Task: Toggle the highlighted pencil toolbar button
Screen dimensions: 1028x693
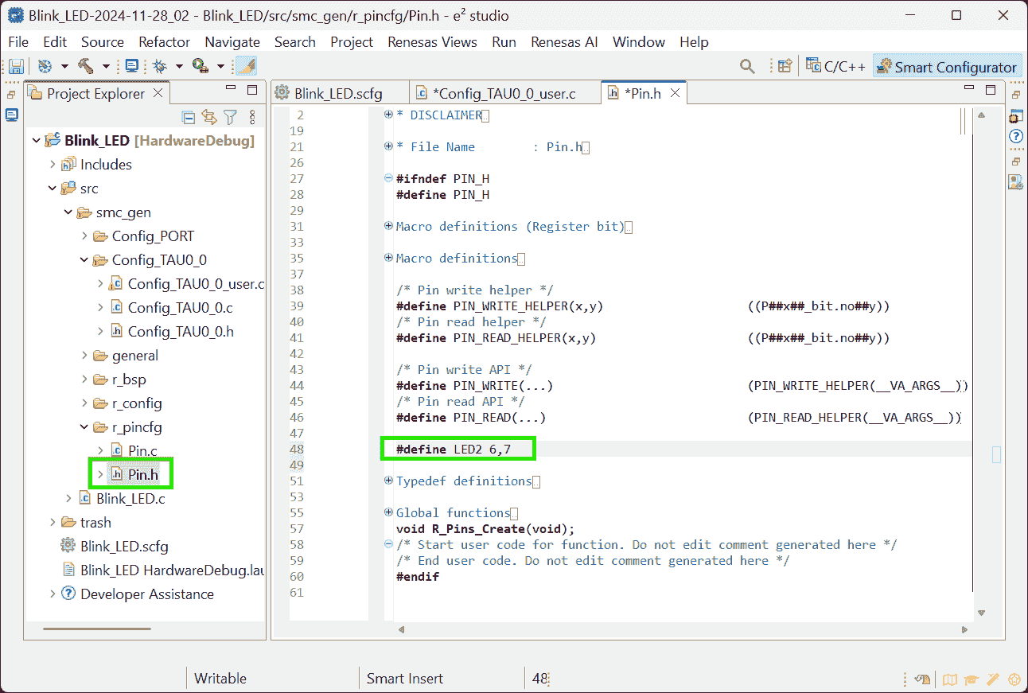Action: click(x=247, y=67)
